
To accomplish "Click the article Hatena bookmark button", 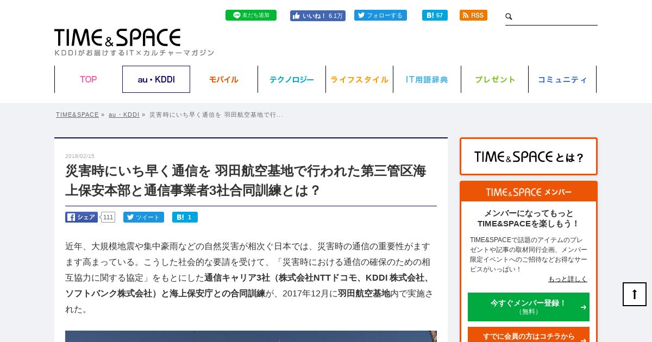I will tap(185, 217).
